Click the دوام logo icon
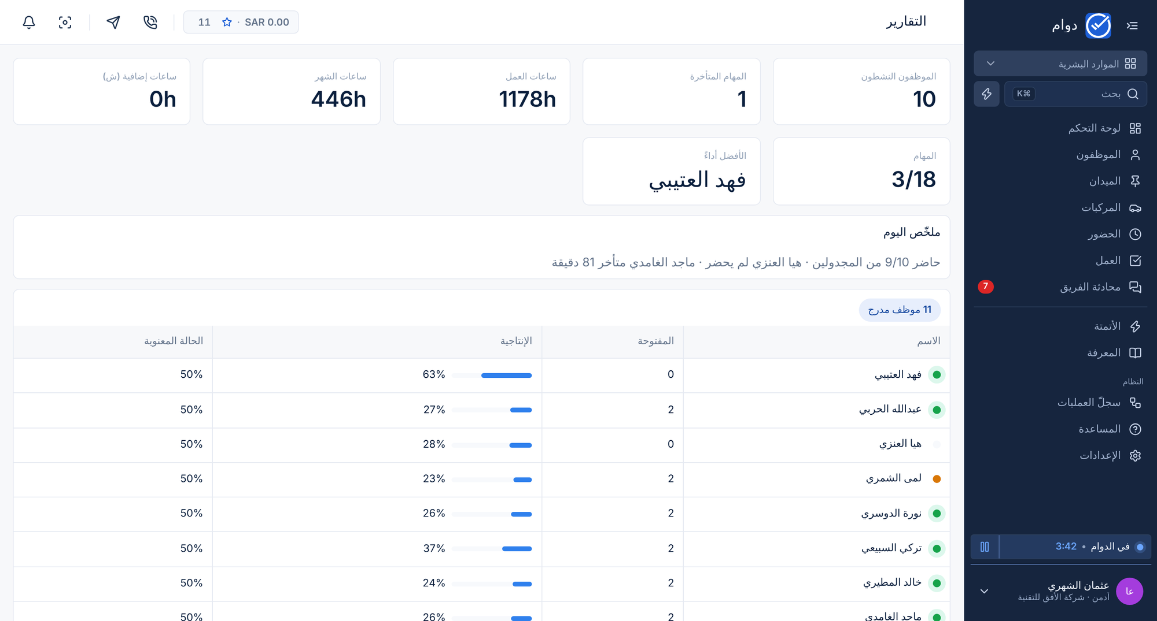The width and height of the screenshot is (1157, 621). tap(1098, 25)
